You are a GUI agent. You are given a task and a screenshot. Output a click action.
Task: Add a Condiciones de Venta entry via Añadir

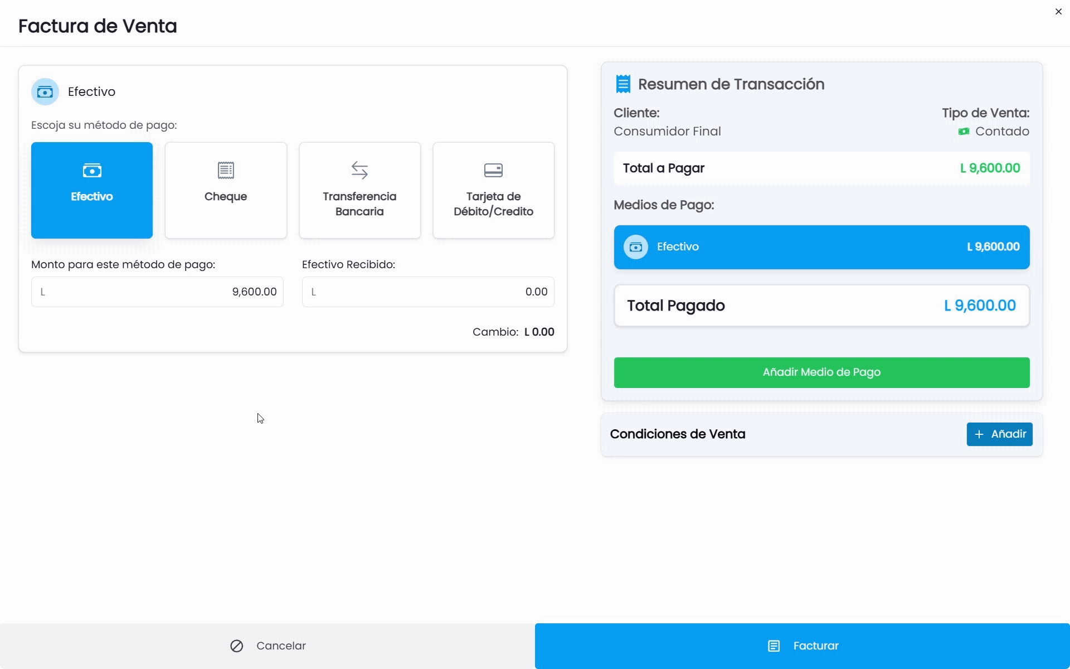click(999, 434)
